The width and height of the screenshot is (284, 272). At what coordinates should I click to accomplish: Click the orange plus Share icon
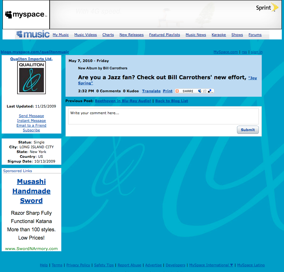click(177, 91)
